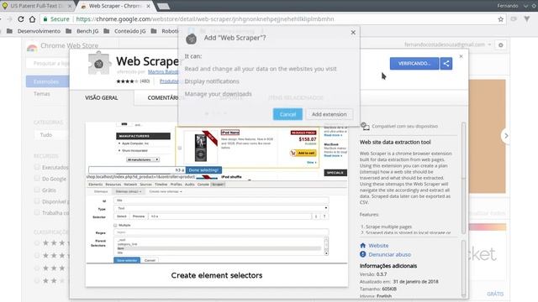This screenshot has height=302, width=538.
Task: Expand the account email dropdown
Action: [x=448, y=44]
